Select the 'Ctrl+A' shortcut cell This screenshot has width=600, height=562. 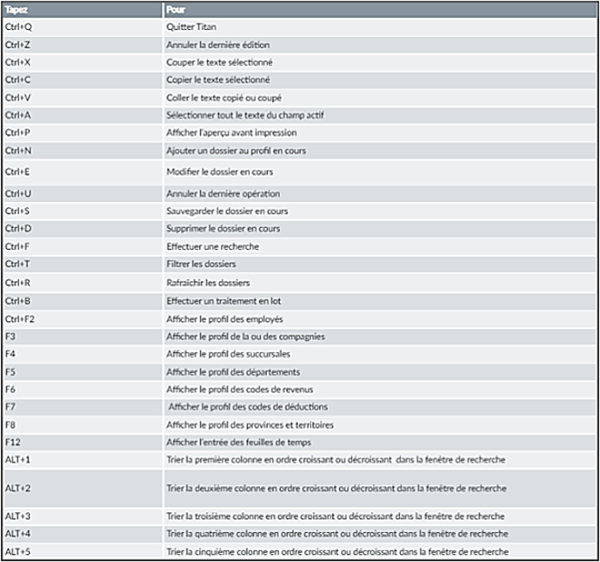coord(82,115)
